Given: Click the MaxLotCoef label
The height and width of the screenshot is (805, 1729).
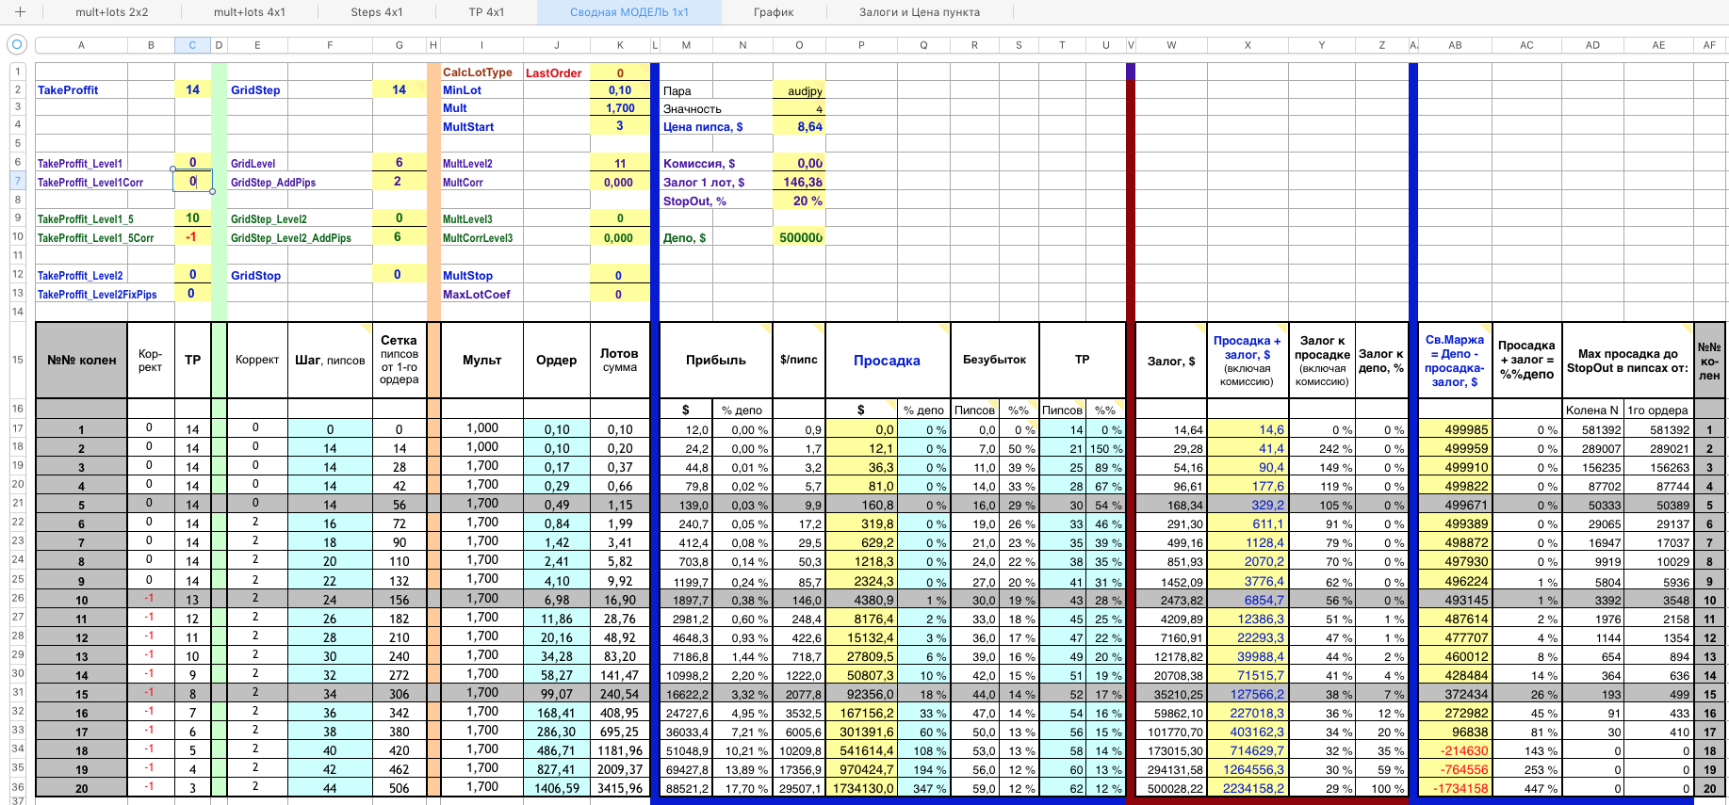Looking at the screenshot, I should coord(477,295).
